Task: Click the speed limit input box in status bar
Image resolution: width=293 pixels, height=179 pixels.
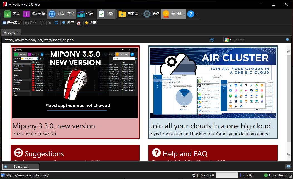Action: [227, 175]
